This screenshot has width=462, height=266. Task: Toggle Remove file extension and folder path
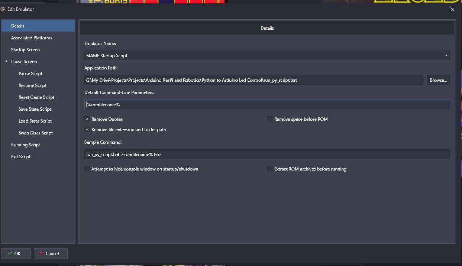[x=87, y=130]
